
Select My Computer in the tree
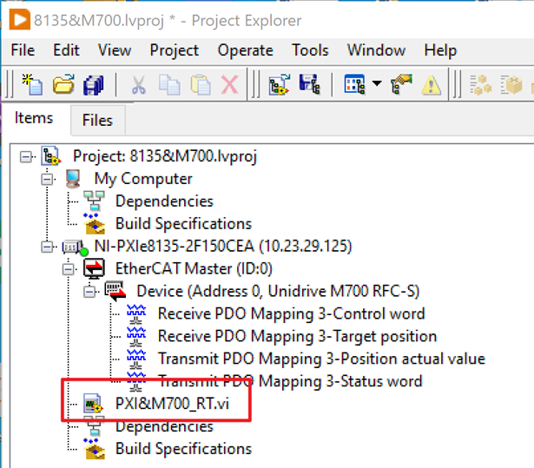(x=143, y=179)
